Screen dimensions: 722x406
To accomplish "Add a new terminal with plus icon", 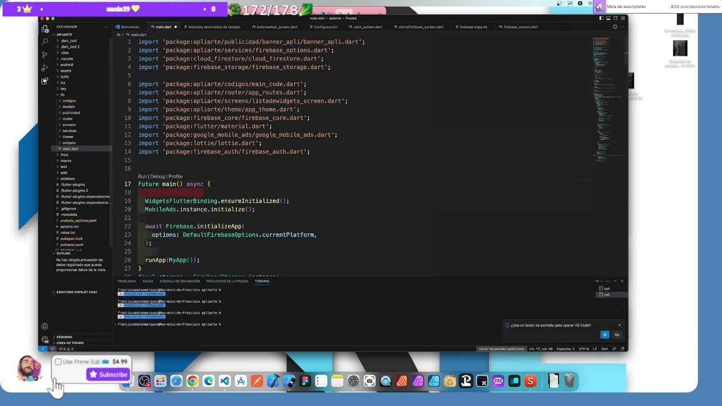I will [x=597, y=281].
